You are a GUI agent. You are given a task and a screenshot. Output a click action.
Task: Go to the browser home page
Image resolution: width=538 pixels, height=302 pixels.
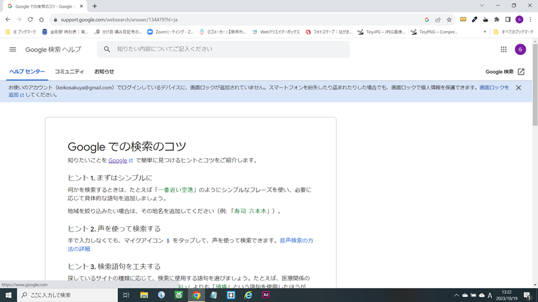point(41,20)
